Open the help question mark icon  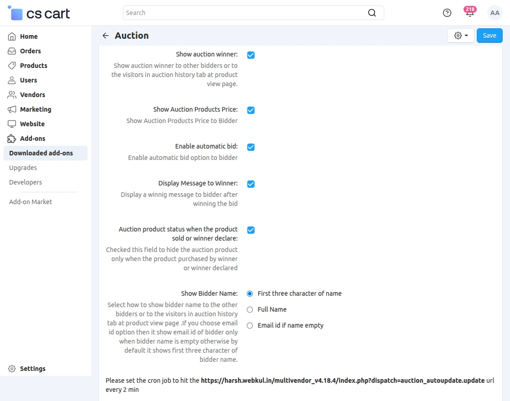point(447,13)
